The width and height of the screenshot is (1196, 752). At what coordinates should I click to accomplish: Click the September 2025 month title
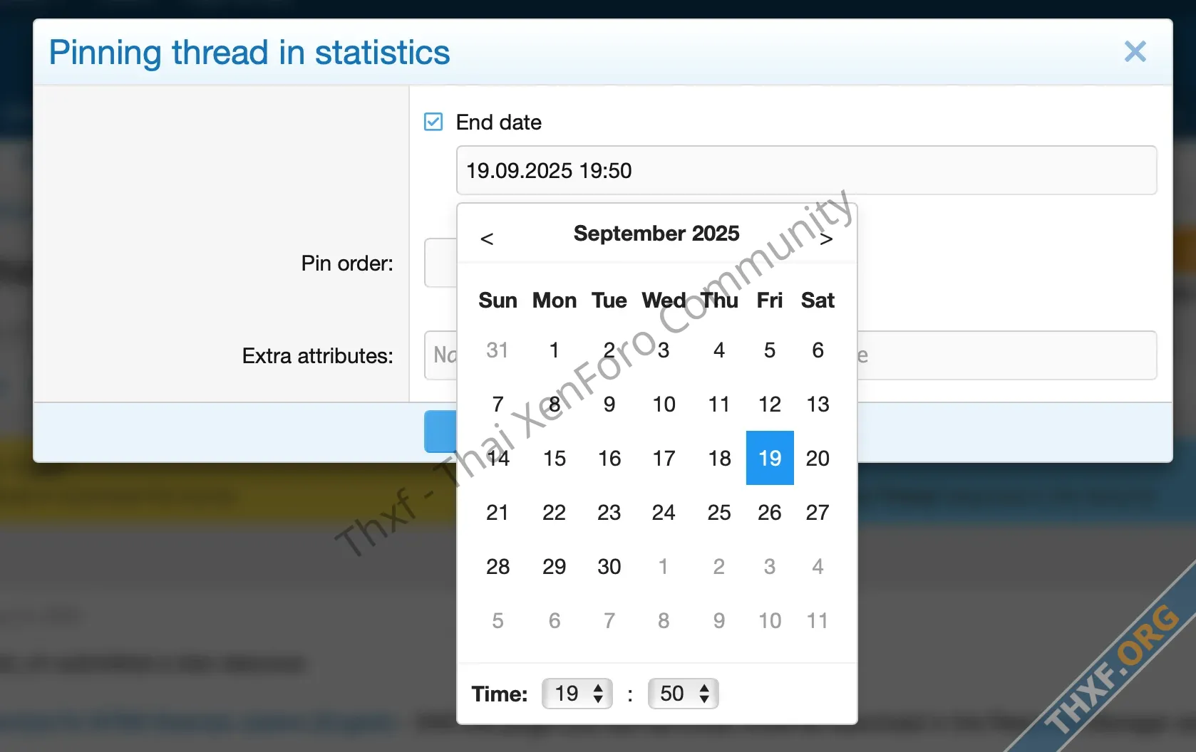[x=656, y=234]
